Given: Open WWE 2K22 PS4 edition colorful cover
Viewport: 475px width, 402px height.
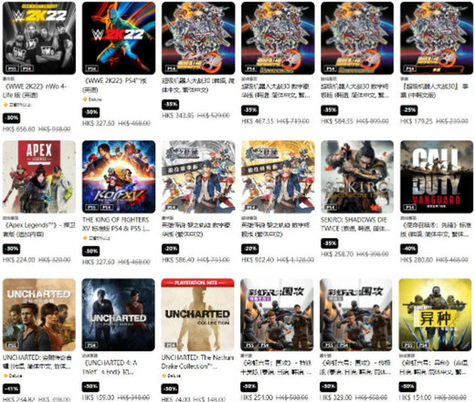Looking at the screenshot, I should pyautogui.click(x=119, y=38).
